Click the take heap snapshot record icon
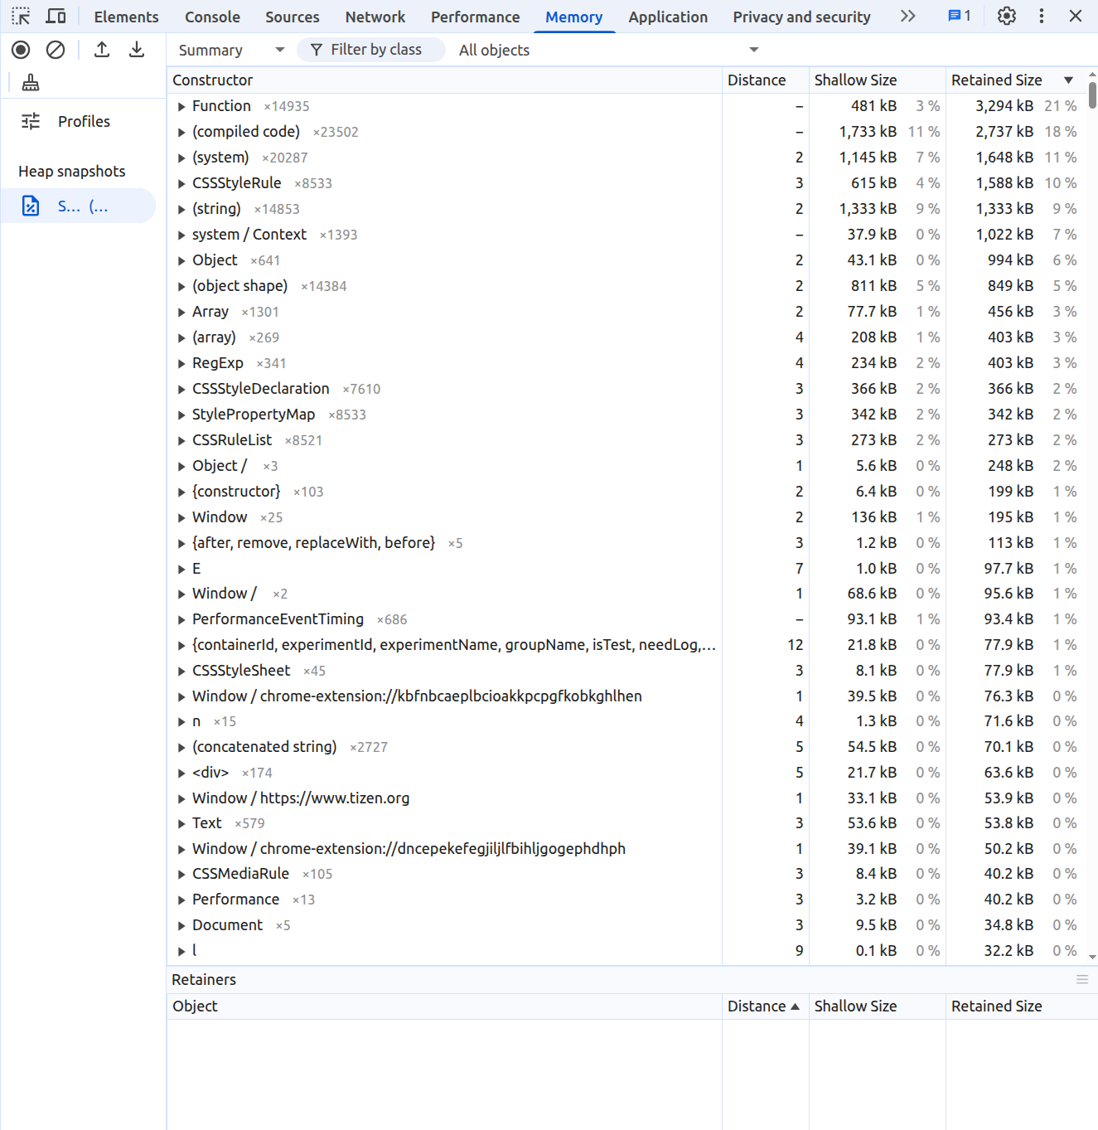This screenshot has width=1098, height=1130. coord(21,50)
